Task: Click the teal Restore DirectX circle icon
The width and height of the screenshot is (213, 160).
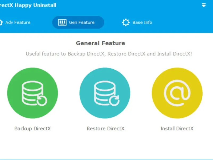Action: [105, 93]
